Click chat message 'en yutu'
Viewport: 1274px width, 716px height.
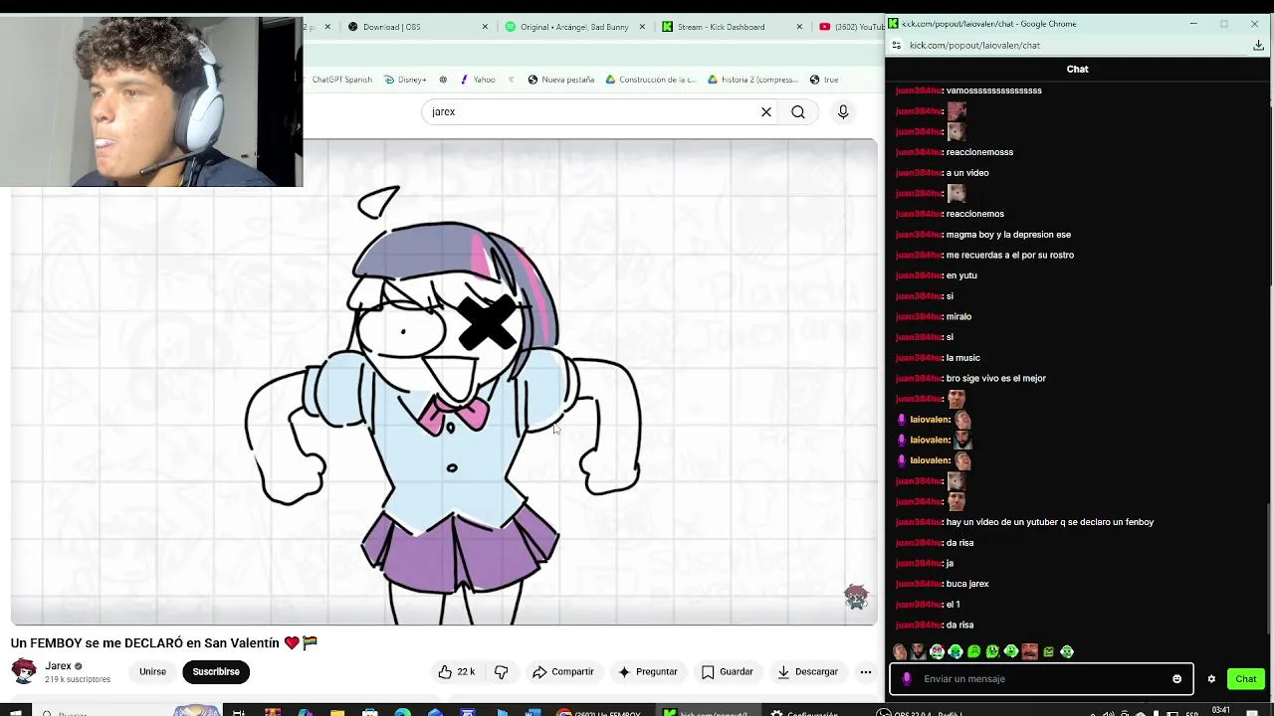pyautogui.click(x=961, y=275)
